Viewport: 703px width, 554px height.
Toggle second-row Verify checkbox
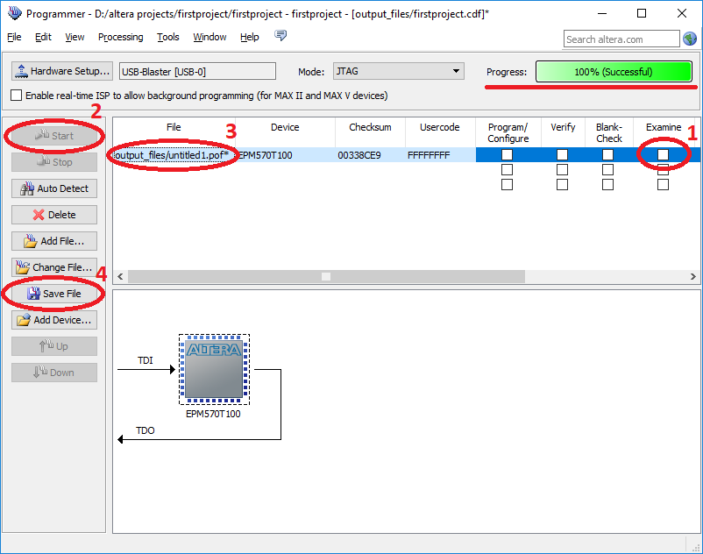[562, 169]
